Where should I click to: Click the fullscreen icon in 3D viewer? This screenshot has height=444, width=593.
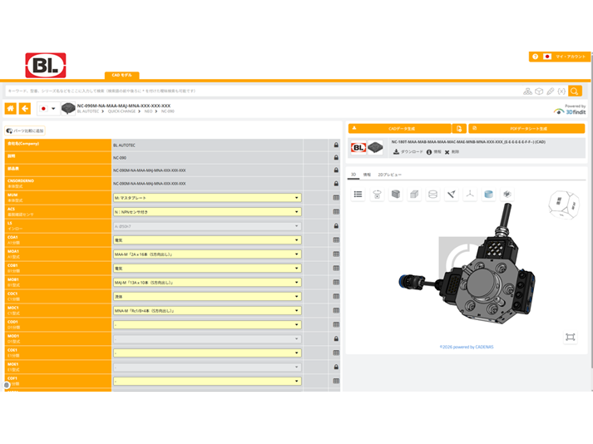570,337
